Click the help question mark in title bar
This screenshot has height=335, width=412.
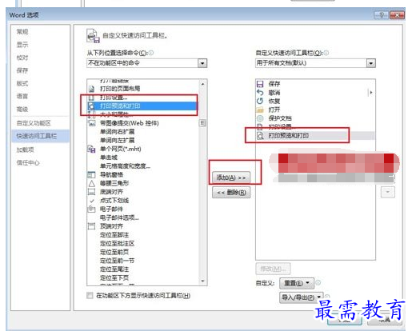click(x=382, y=15)
